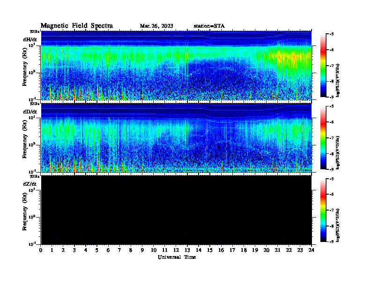Click the color bar beside the dH/dt panel
This screenshot has width=371, height=287.
coord(323,66)
